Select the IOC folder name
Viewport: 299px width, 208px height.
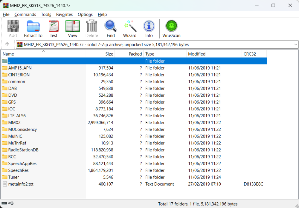12,109
